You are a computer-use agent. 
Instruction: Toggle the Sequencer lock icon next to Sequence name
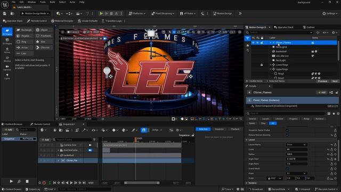coord(193,135)
